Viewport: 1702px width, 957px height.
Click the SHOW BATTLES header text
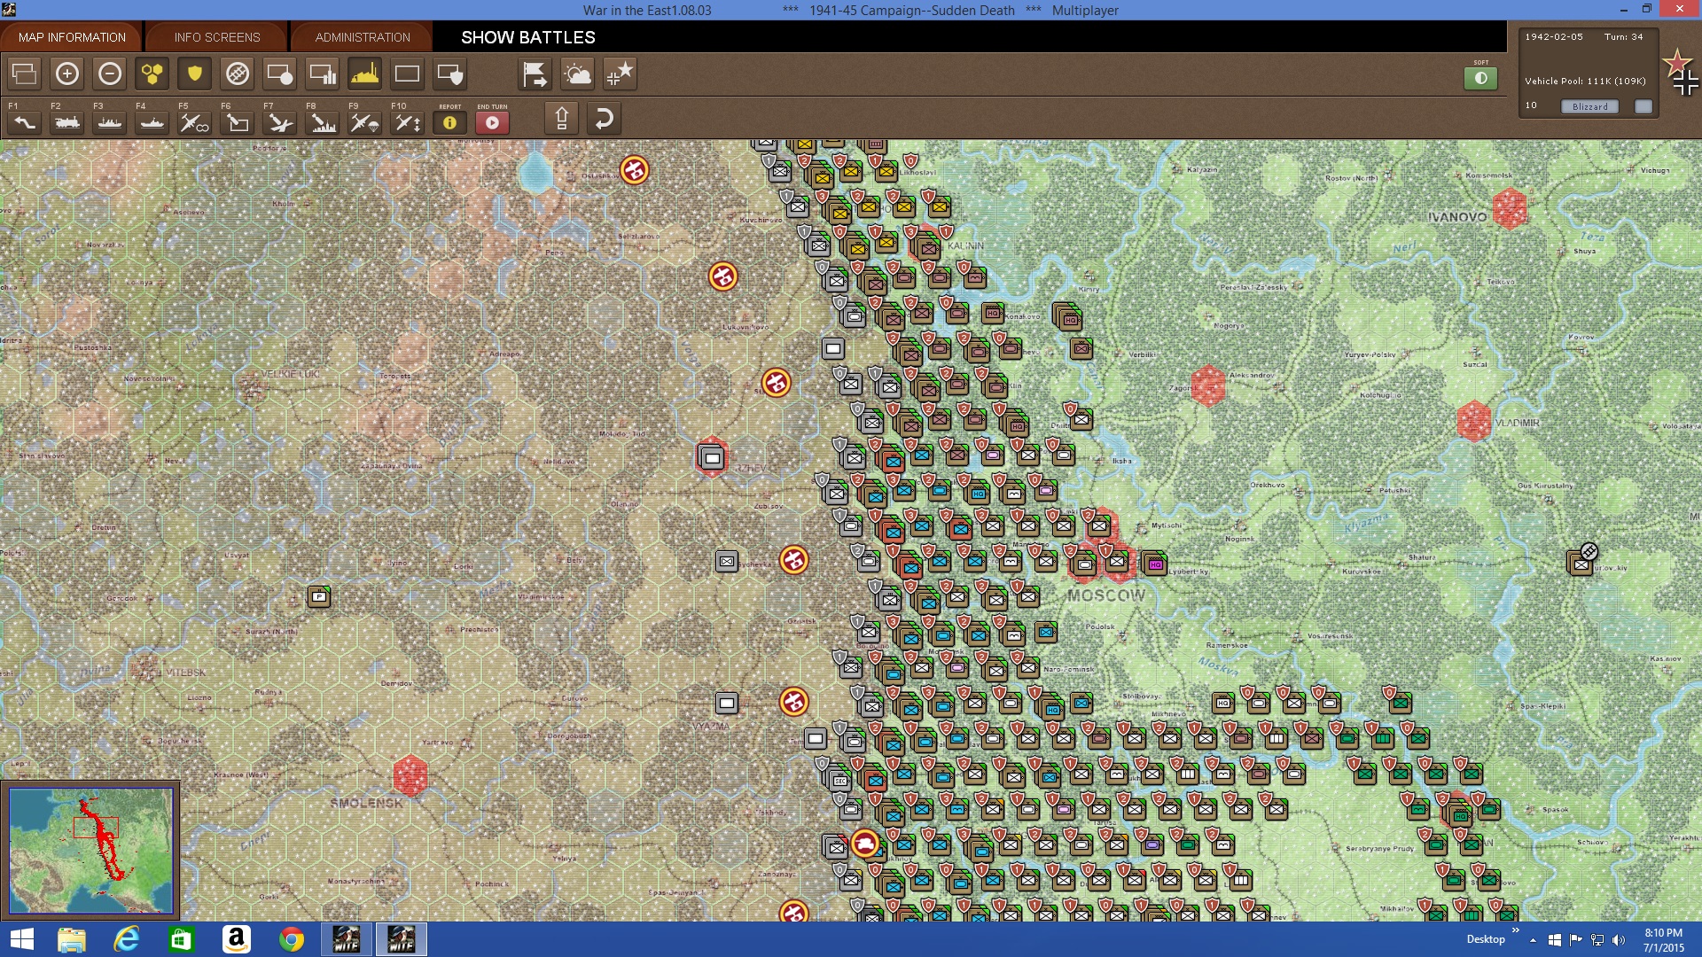[x=528, y=37]
